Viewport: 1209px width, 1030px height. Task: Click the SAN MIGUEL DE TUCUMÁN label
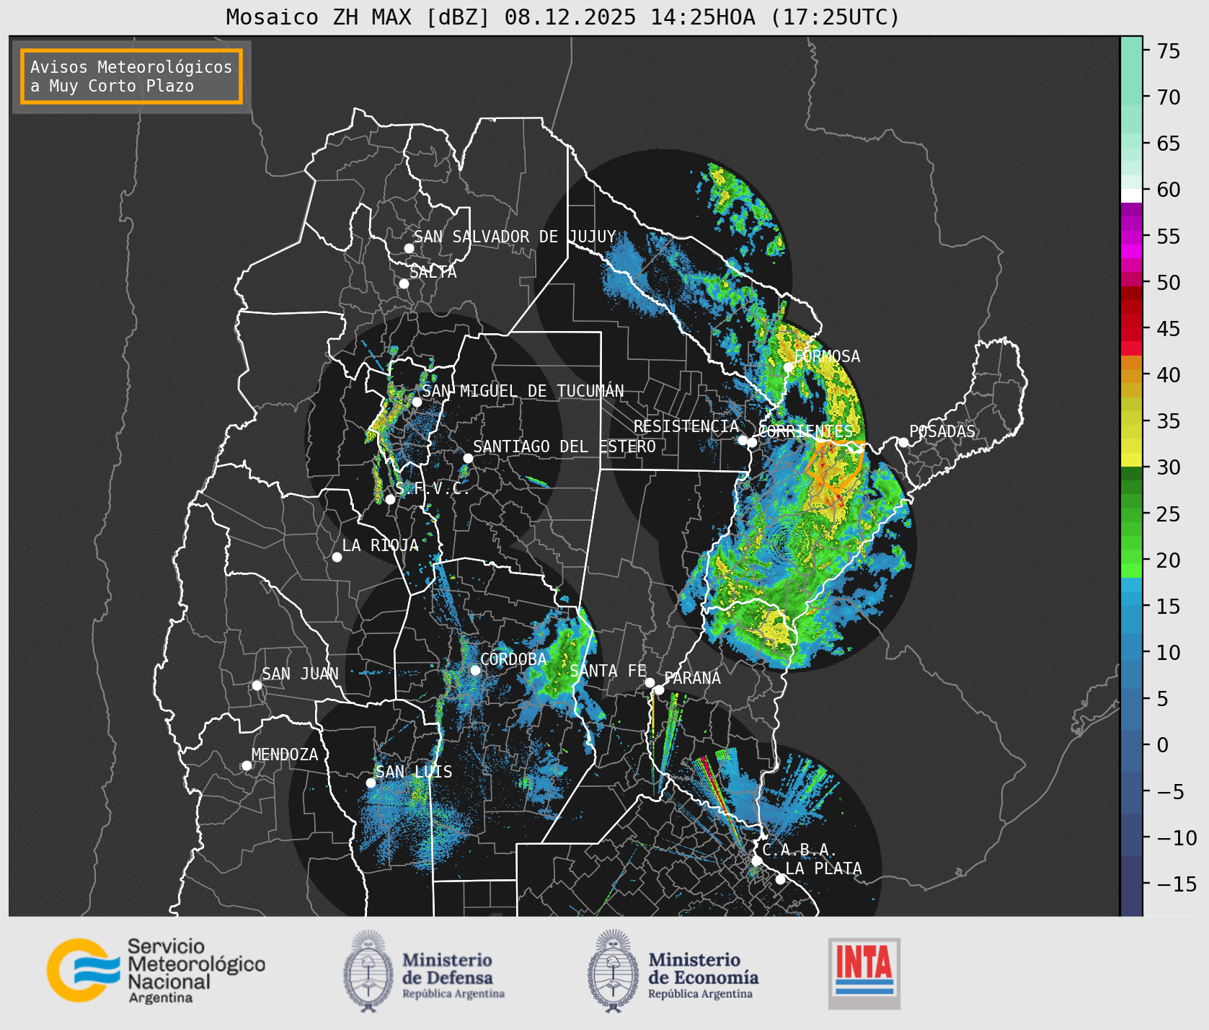pyautogui.click(x=523, y=391)
